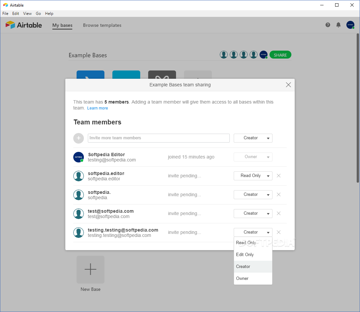Click the teal base tile behind dialog

(x=126, y=75)
